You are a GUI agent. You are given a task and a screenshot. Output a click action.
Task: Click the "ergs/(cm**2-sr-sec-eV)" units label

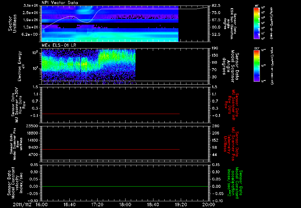pos(271,66)
